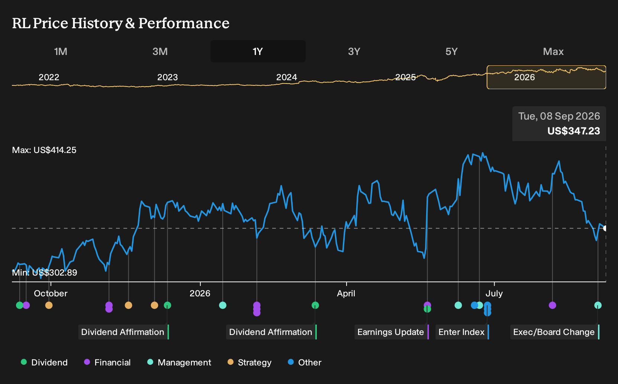Open the Earnings Update event label
Viewport: 618px width, 384px height.
[x=392, y=332]
